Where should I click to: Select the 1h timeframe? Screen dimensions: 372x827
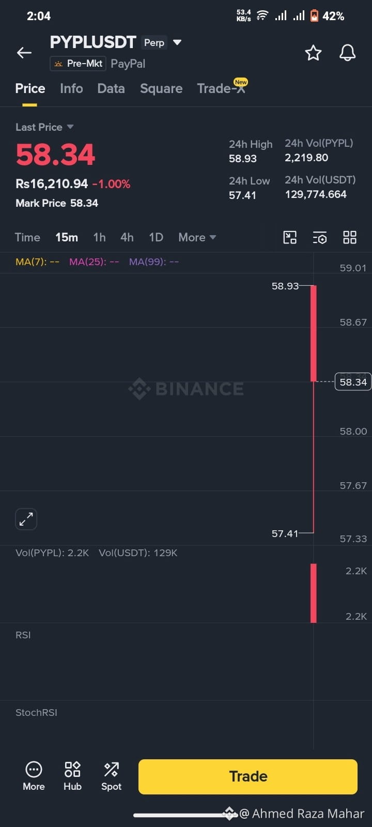[x=99, y=237]
